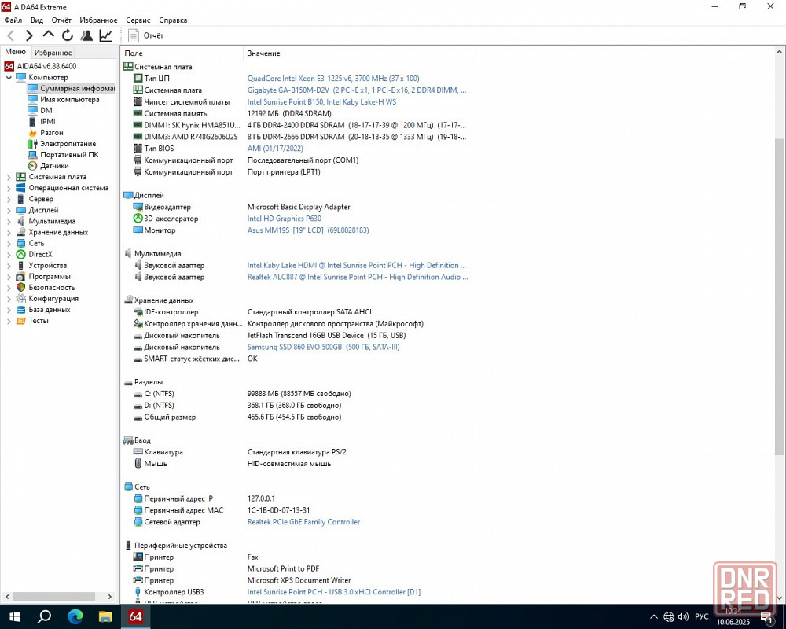Open taskbar search magnifier
The height and width of the screenshot is (629, 786).
44,616
